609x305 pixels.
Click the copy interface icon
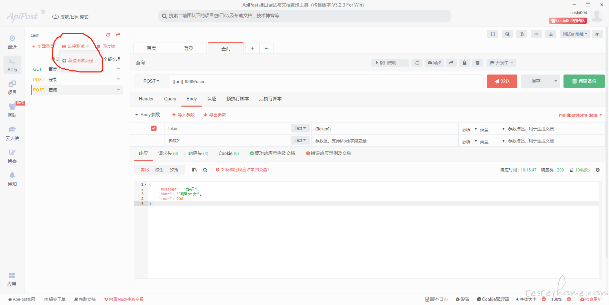pos(417,63)
